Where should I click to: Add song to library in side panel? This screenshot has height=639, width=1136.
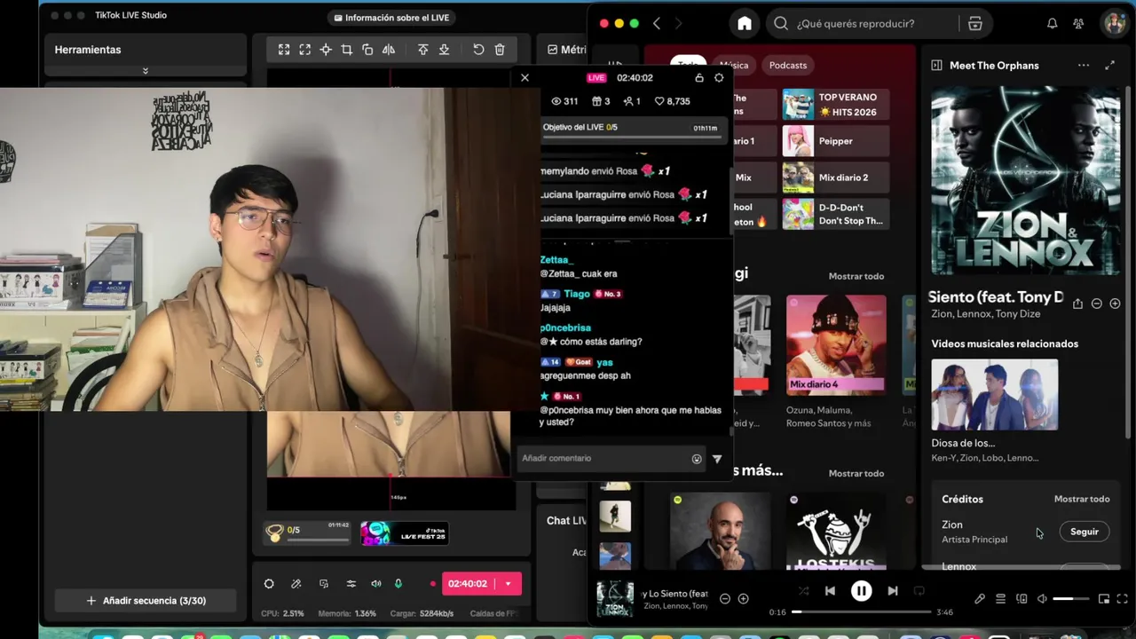[x=1115, y=304]
